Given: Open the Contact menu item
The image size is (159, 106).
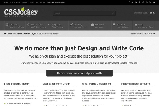Looking at the screenshot, I should (x=43, y=3).
